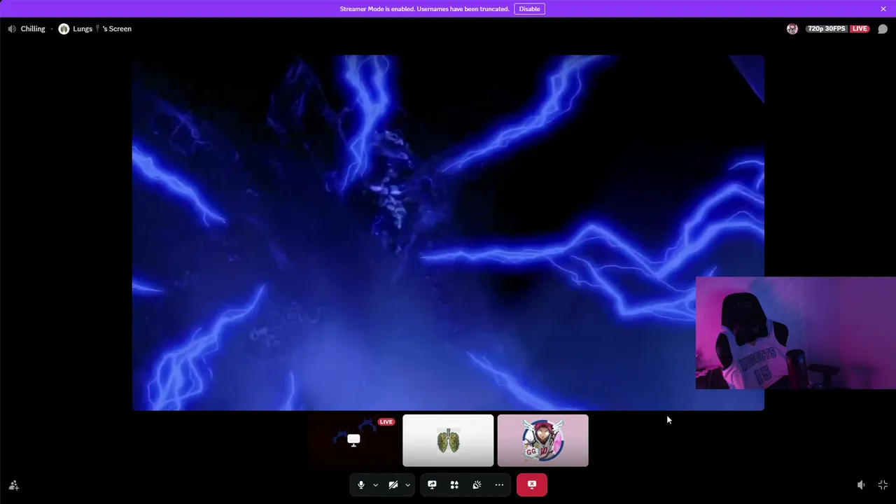Image resolution: width=896 pixels, height=504 pixels.
Task: Click the invite people icon
Action: (13, 485)
